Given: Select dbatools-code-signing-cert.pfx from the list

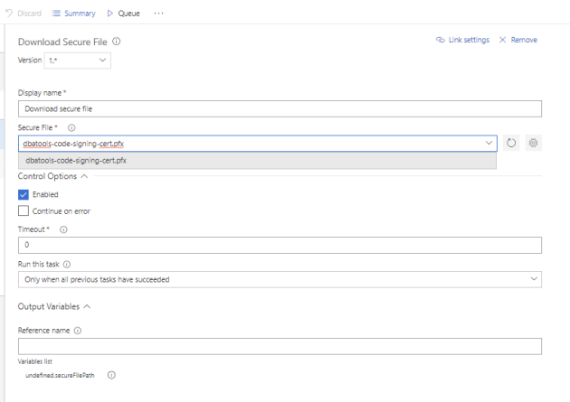Looking at the screenshot, I should click(76, 161).
